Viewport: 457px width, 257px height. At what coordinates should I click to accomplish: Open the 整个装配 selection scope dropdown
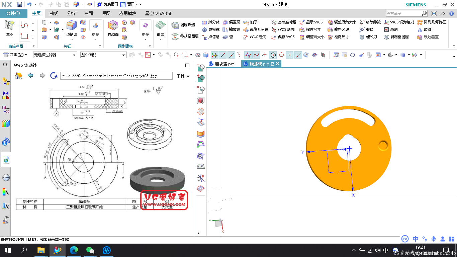tap(103, 55)
